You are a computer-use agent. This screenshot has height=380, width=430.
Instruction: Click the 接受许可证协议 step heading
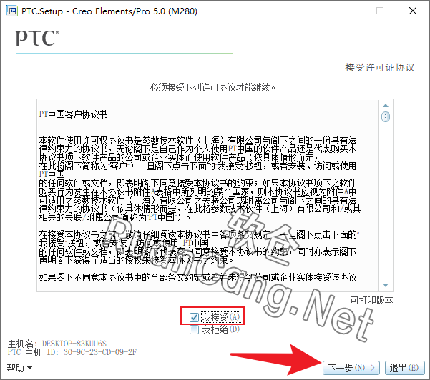[380, 68]
